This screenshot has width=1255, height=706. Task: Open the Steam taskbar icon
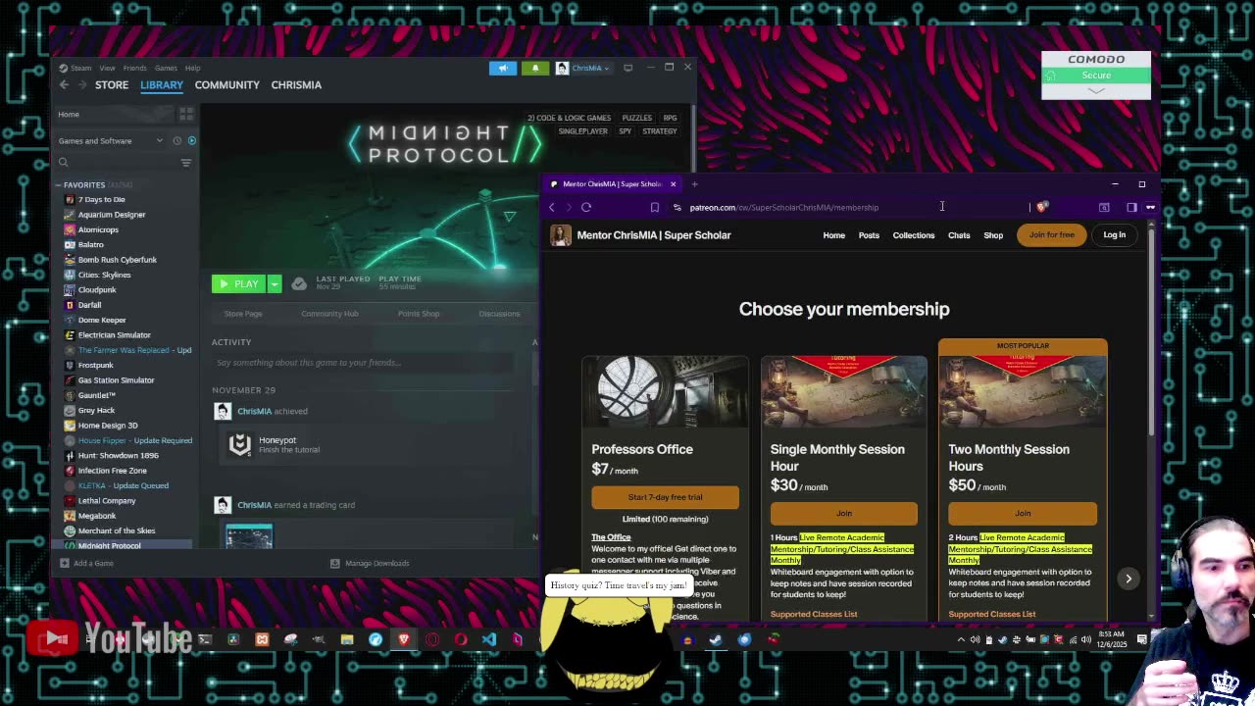click(x=716, y=640)
